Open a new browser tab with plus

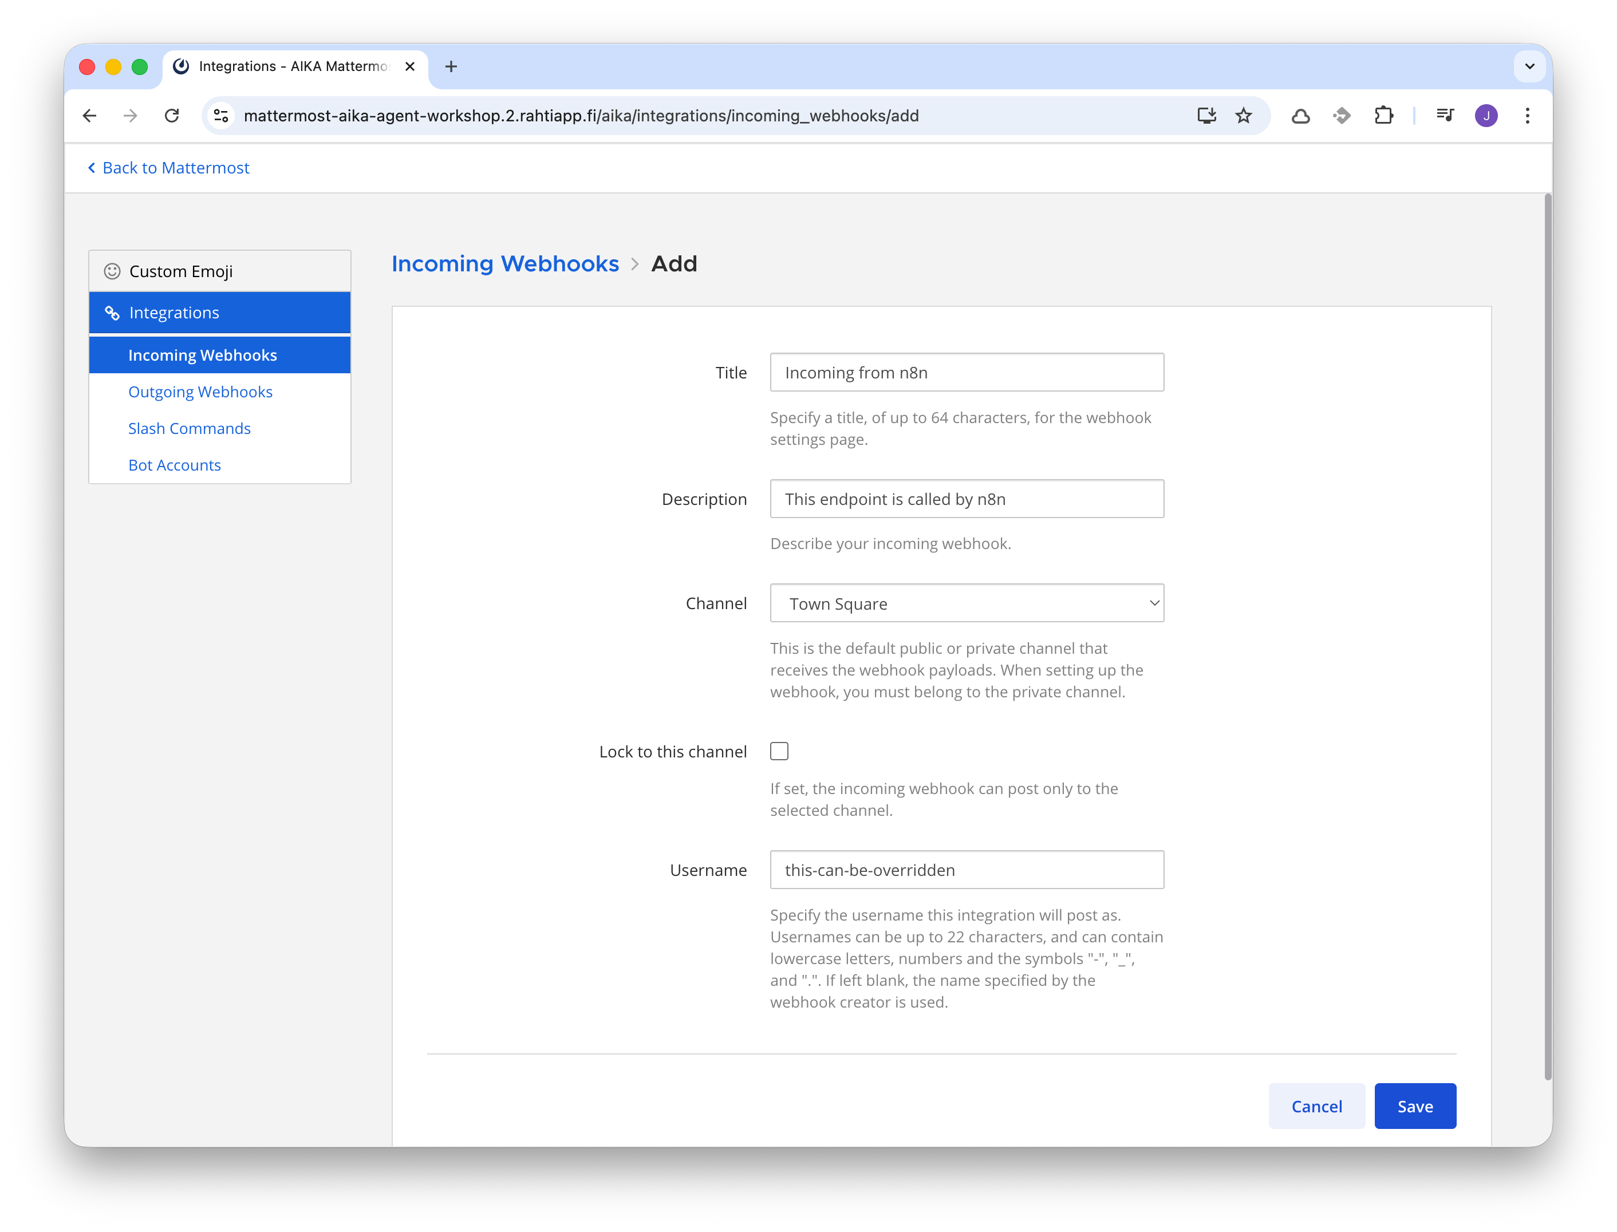[451, 67]
